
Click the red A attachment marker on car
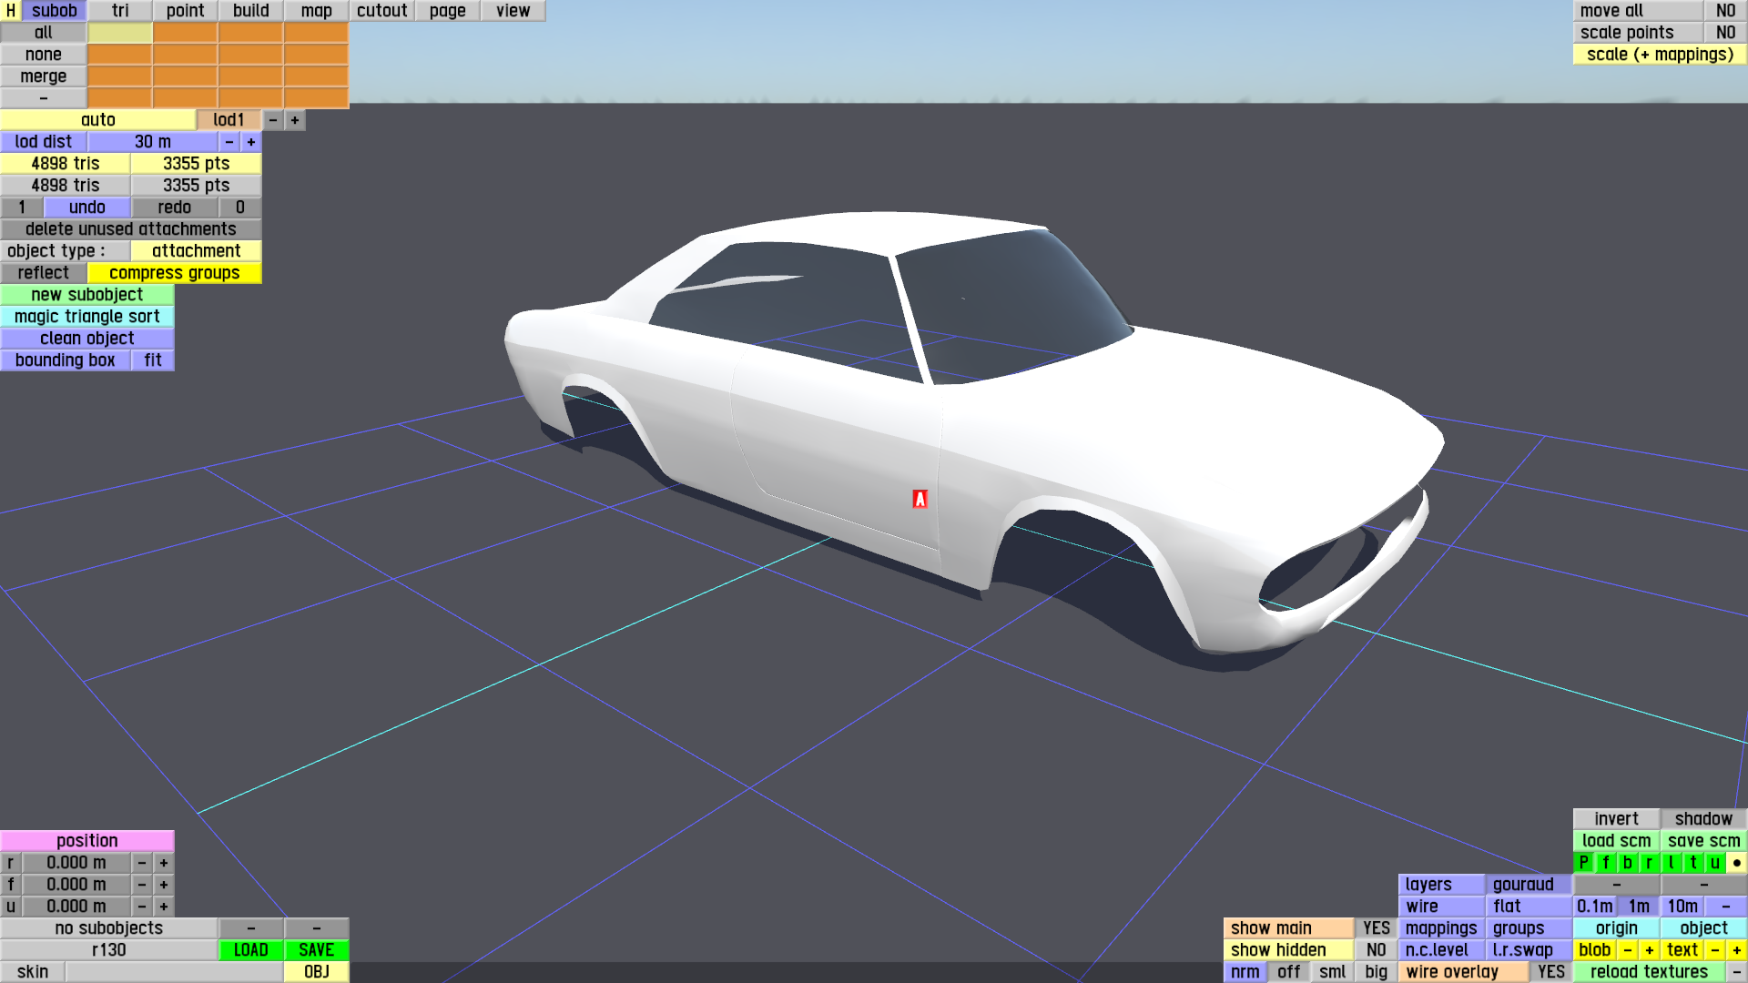(x=920, y=499)
